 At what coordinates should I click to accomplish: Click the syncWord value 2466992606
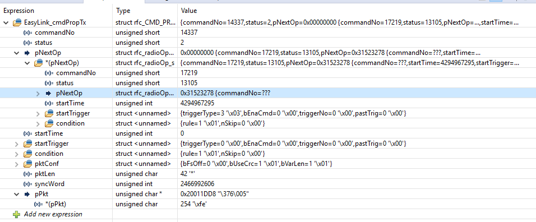197,184
